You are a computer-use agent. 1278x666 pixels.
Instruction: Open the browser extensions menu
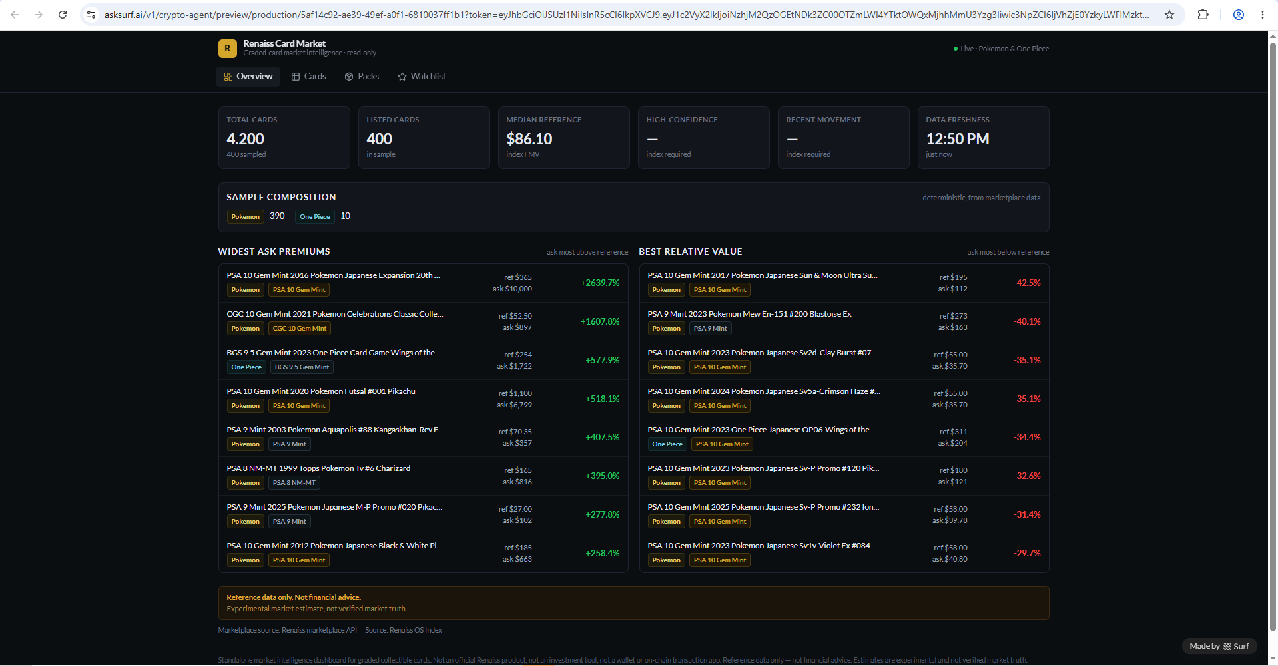(x=1203, y=15)
